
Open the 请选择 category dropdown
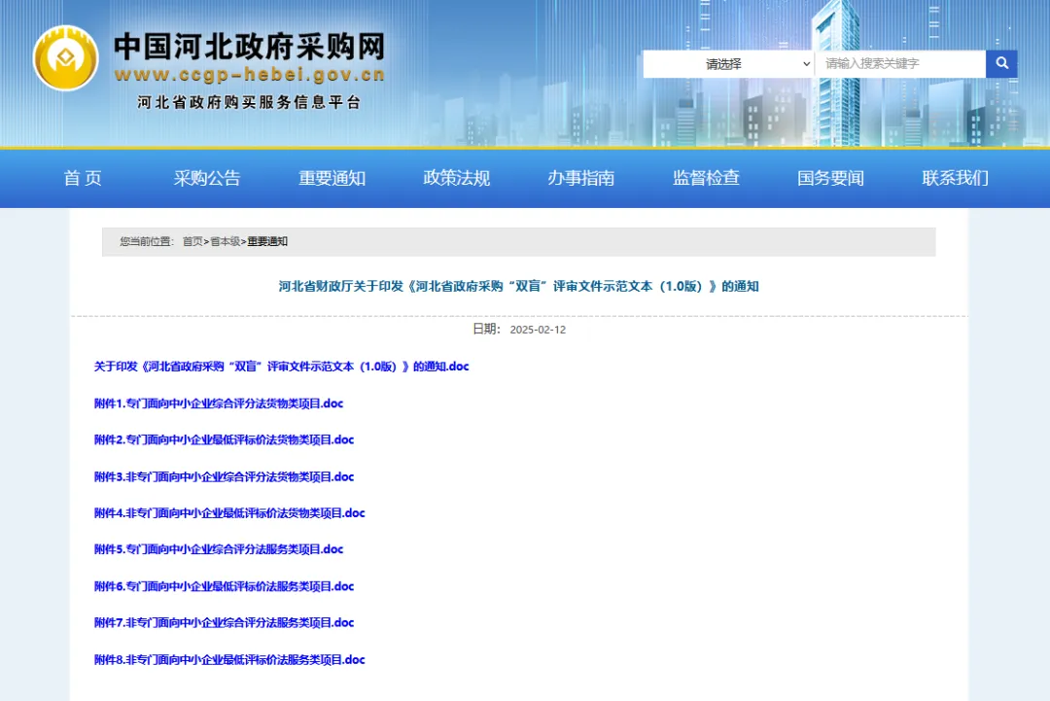tap(727, 64)
